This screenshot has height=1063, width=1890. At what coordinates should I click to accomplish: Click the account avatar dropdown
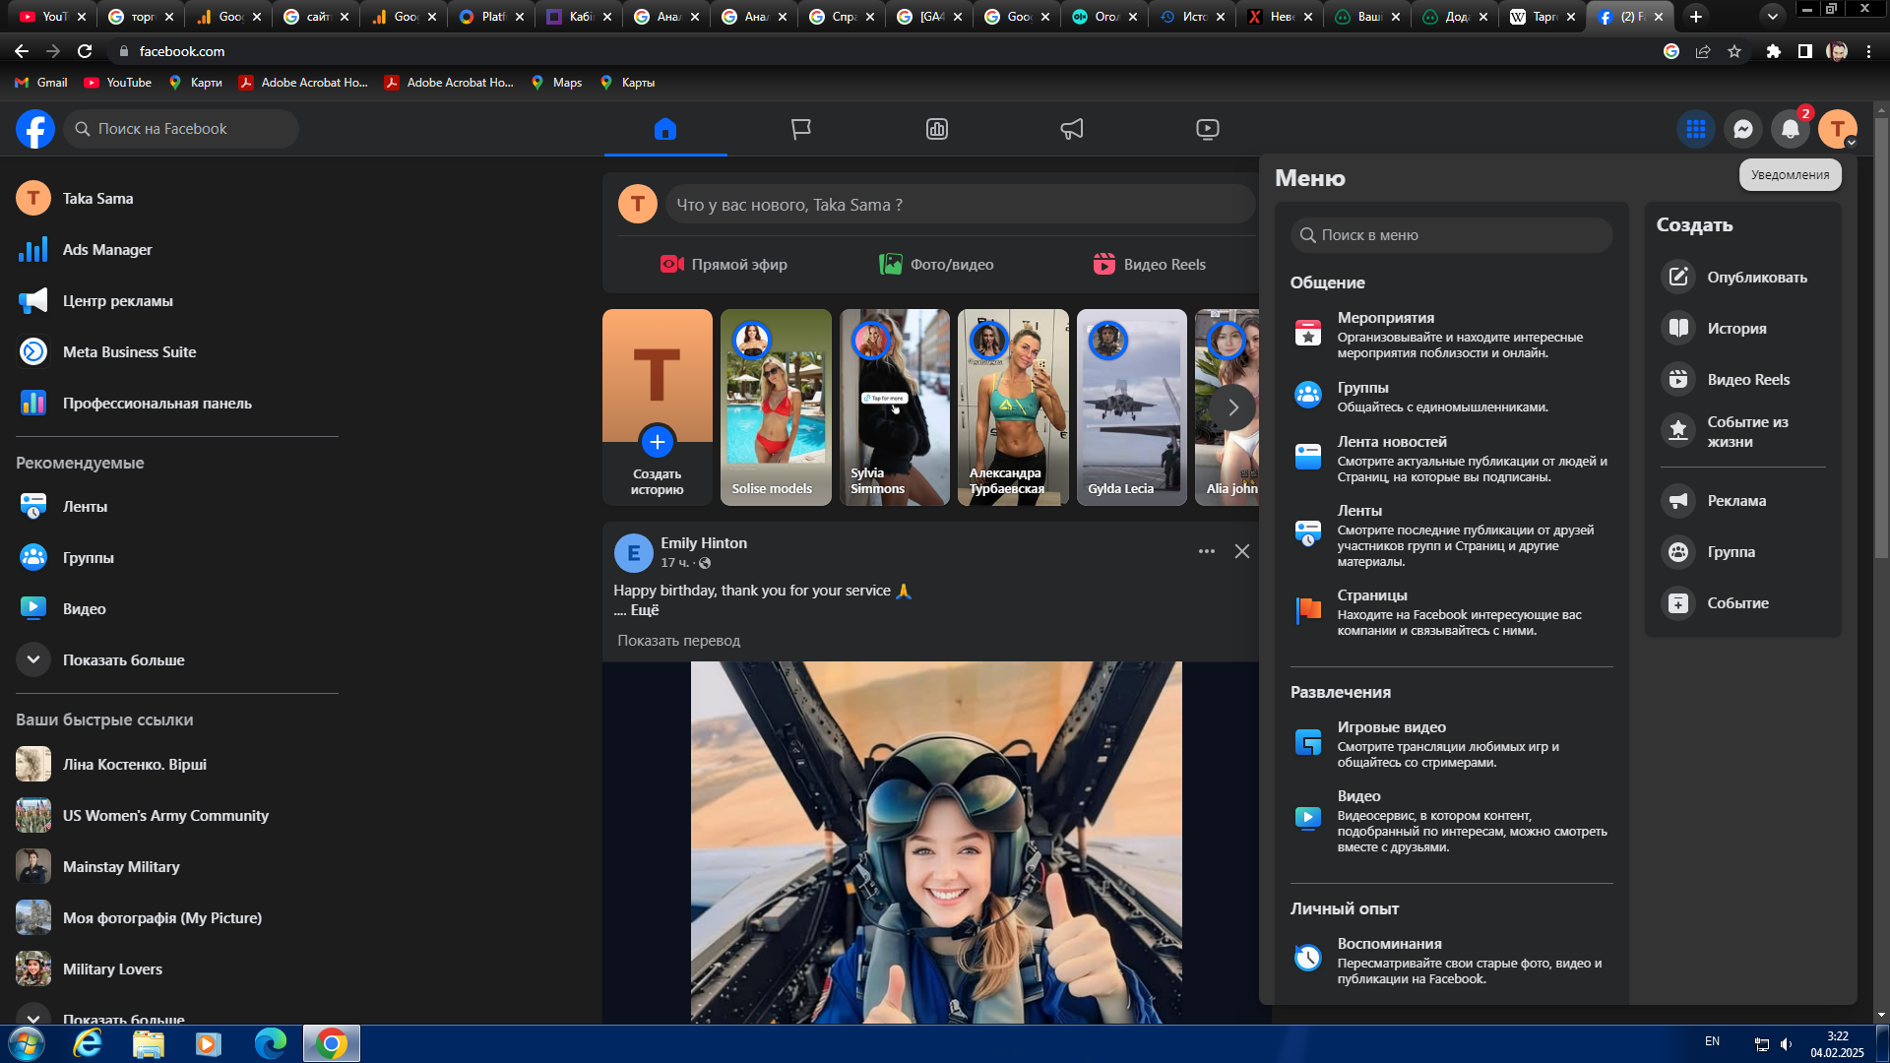pos(1837,129)
